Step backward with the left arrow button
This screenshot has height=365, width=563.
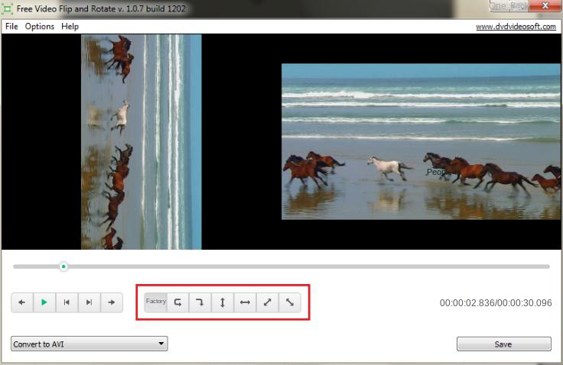[21, 302]
